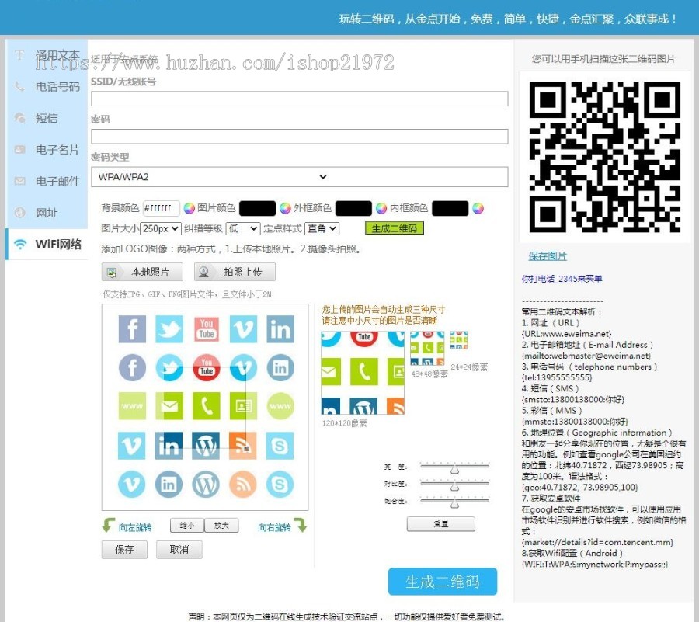Click the green 生成二维码 button
Viewport: 699px width, 622px height.
(x=395, y=228)
